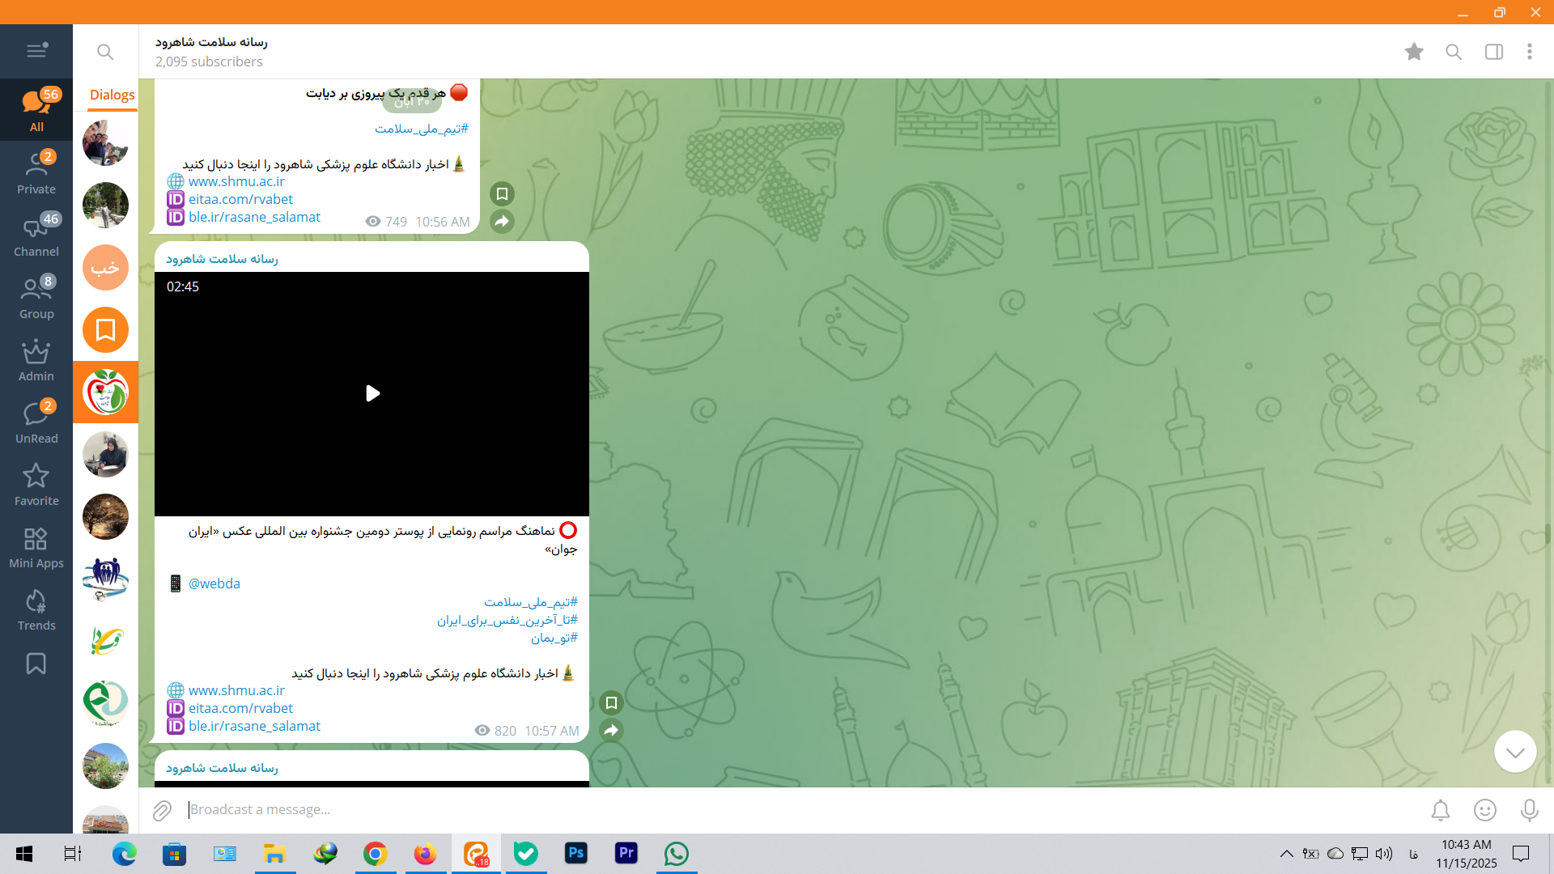Toggle channel notification bell
Image resolution: width=1554 pixels, height=874 pixels.
pyautogui.click(x=1441, y=810)
